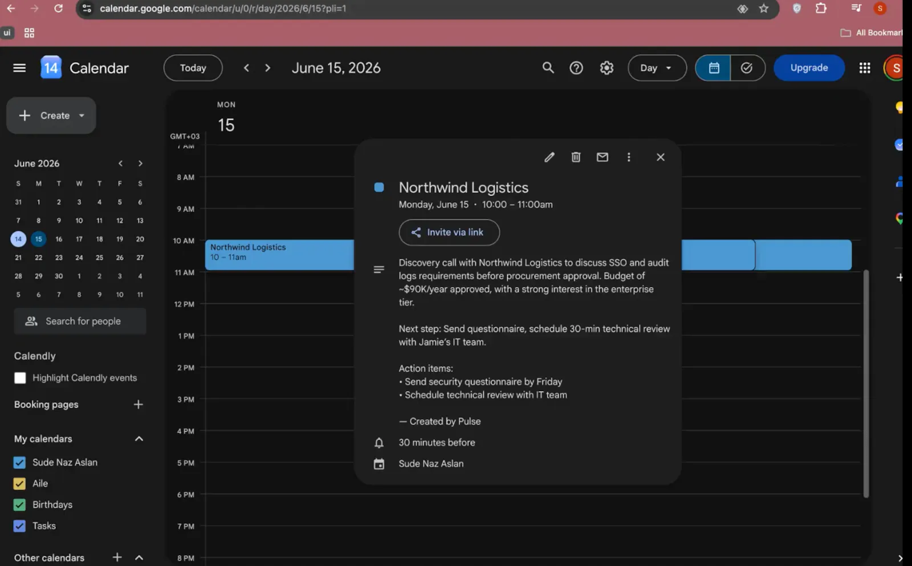Select June 23 in mini calendar
Viewport: 912px width, 566px height.
(59, 258)
